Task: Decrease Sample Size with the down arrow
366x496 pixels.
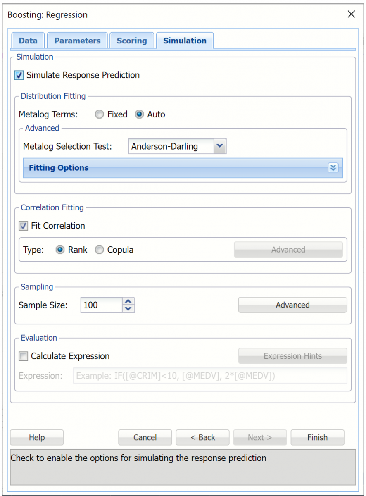Action: [129, 309]
